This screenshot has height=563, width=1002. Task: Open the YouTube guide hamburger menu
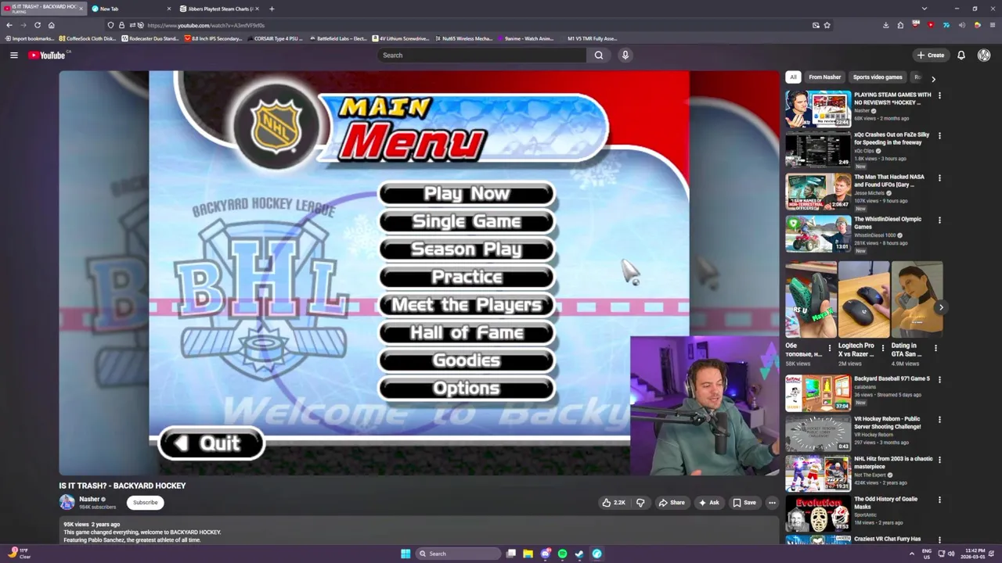pos(13,55)
